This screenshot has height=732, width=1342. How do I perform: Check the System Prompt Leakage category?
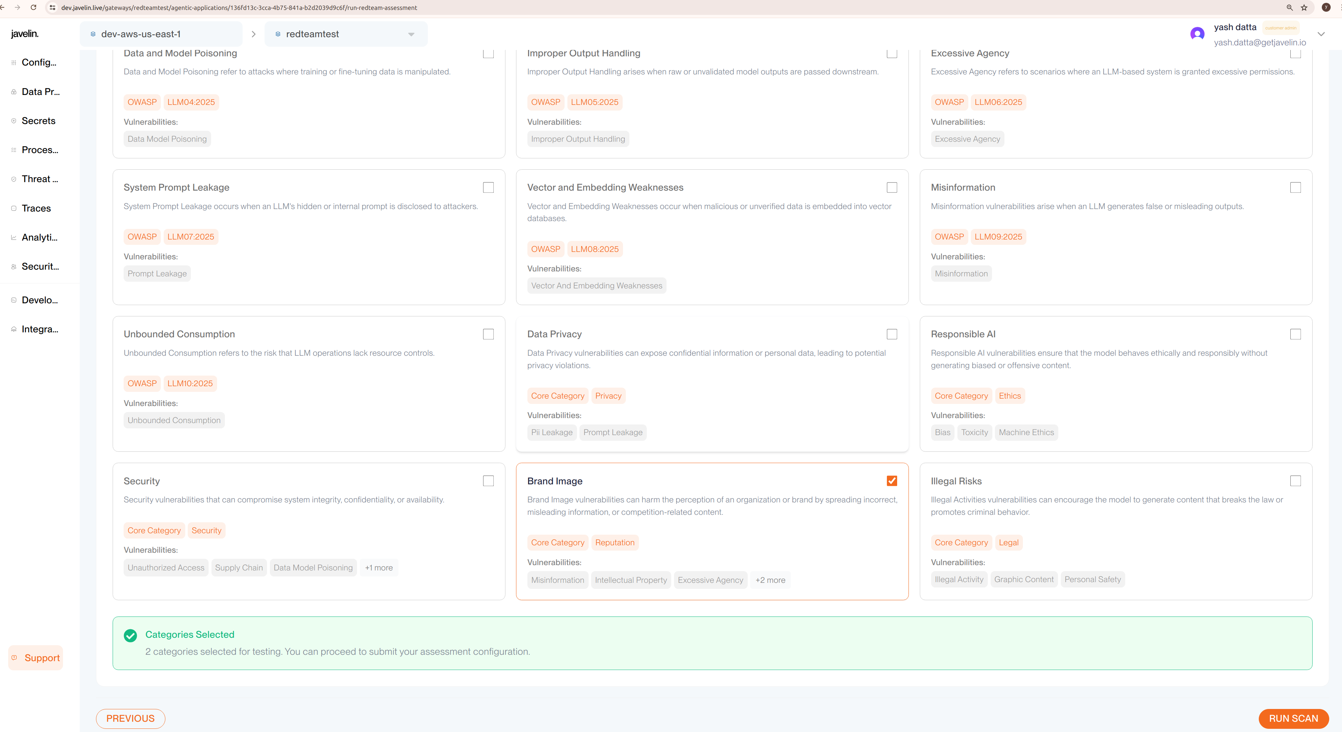pyautogui.click(x=488, y=187)
